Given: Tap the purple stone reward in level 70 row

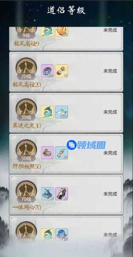Looking at the screenshot, I should point(62,194).
